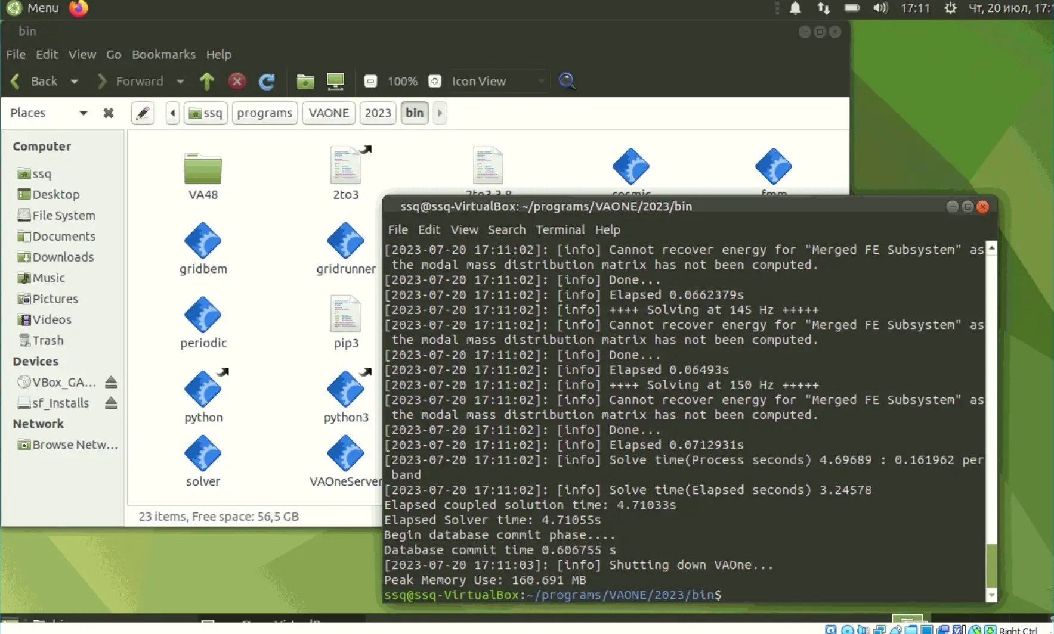The height and width of the screenshot is (634, 1054).
Task: Click the green Up parent folder arrow
Action: pos(207,81)
